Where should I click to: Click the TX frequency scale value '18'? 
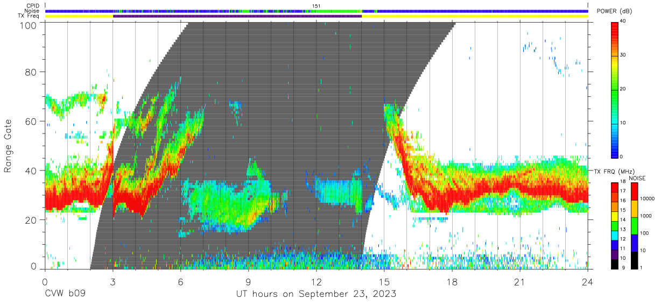point(623,182)
